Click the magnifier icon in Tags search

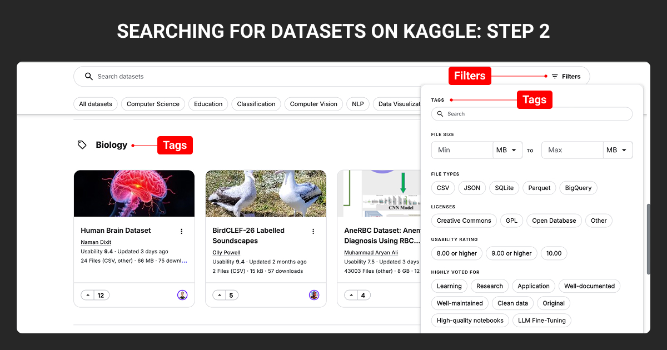click(440, 114)
